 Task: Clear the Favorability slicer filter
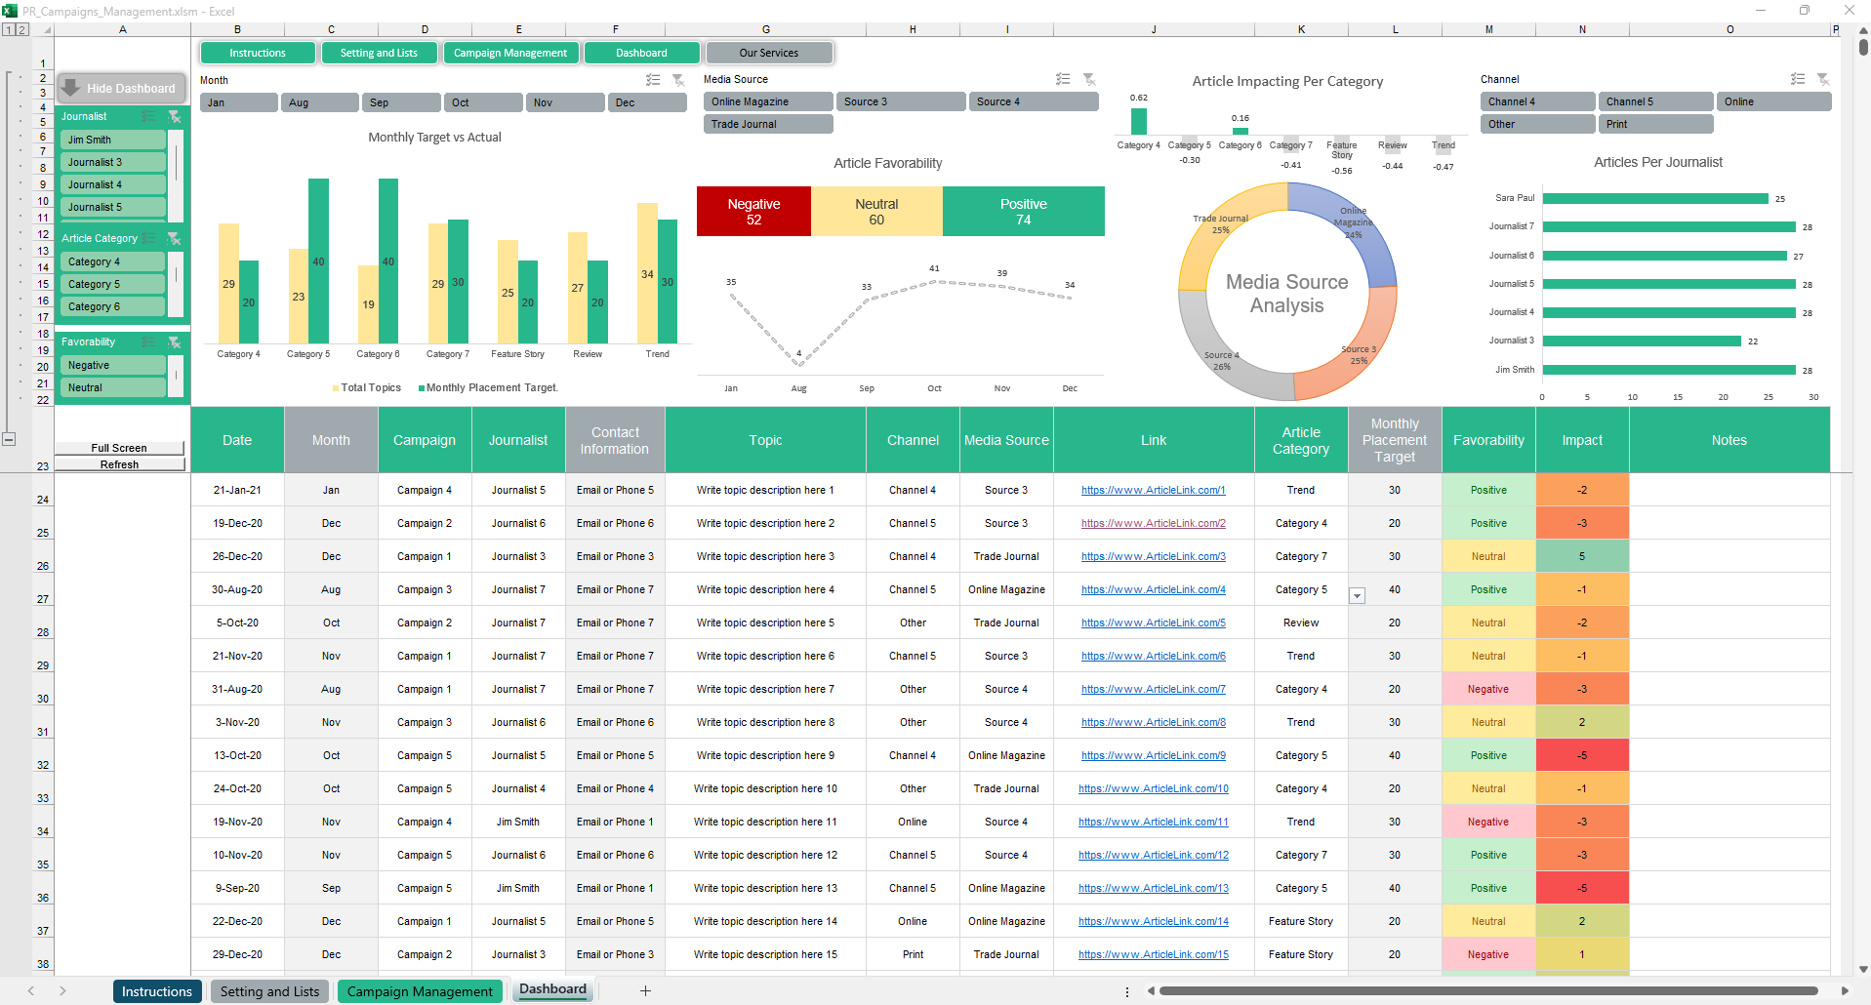click(x=175, y=342)
